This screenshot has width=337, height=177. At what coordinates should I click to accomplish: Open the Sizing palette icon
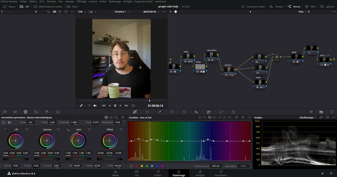(x=221, y=112)
